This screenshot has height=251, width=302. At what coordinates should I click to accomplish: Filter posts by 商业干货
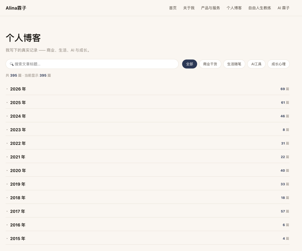point(210,64)
